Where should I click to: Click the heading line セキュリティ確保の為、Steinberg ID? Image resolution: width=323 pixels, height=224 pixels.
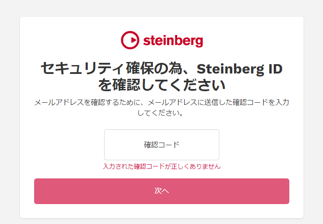162,69
